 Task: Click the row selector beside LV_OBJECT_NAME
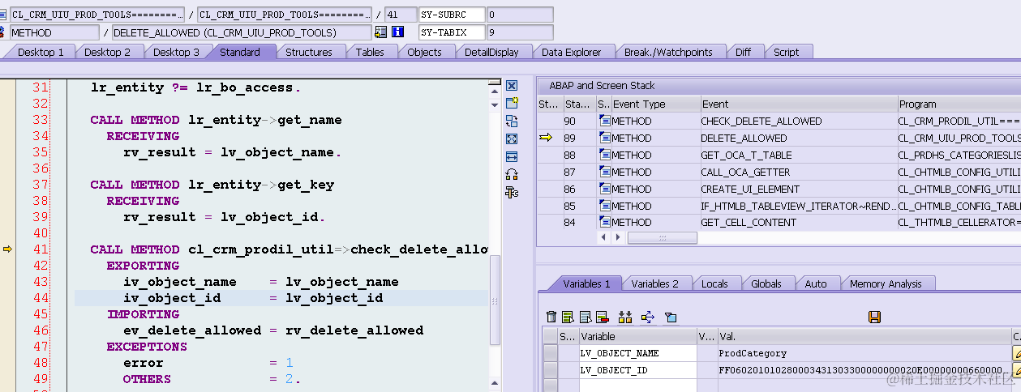coord(551,353)
